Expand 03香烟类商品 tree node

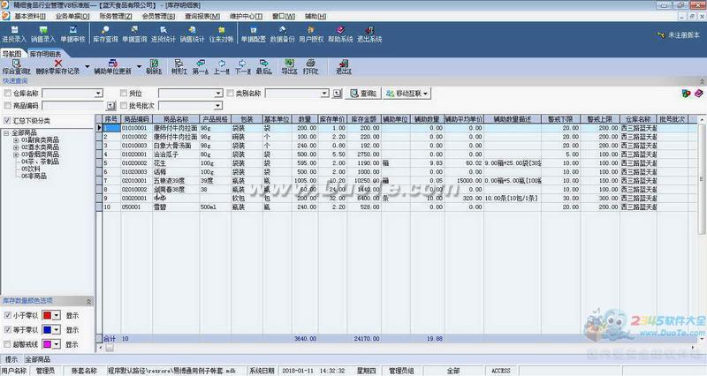pos(16,154)
